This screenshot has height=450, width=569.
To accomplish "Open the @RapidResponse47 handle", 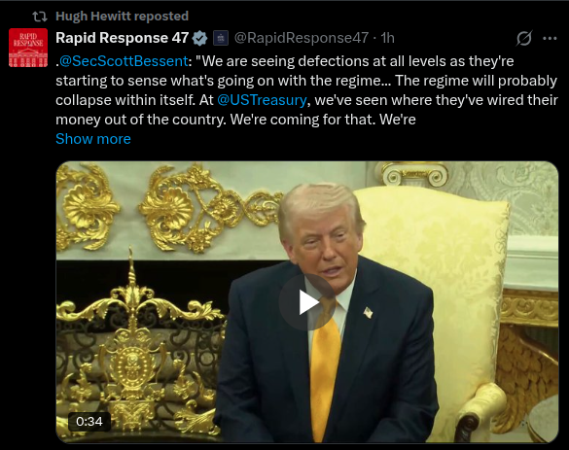I will point(302,38).
